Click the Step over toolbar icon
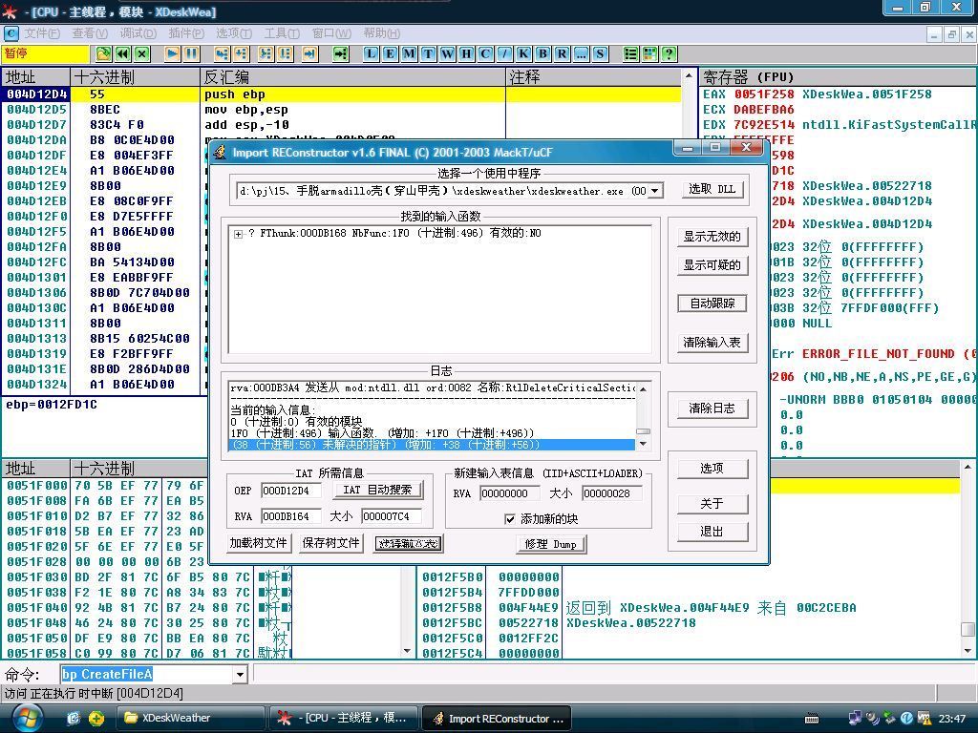The height and width of the screenshot is (733, 978). 241,53
